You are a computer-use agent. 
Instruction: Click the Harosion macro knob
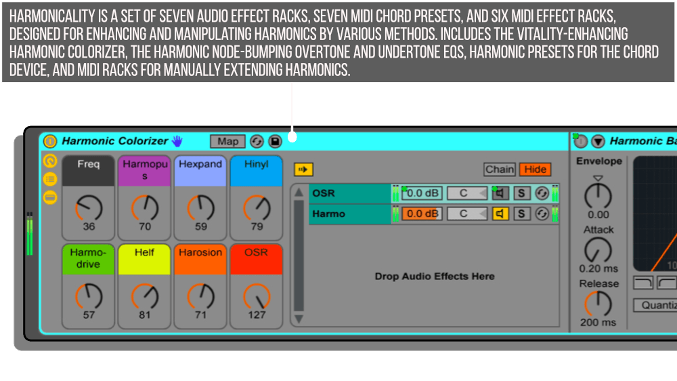pos(201,297)
